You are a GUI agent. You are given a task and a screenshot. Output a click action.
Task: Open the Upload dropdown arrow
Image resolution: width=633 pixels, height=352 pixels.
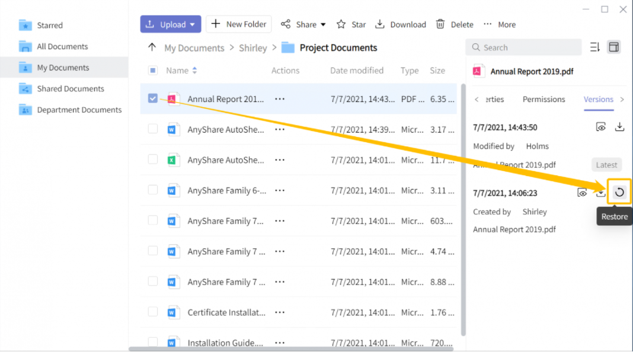(x=193, y=25)
